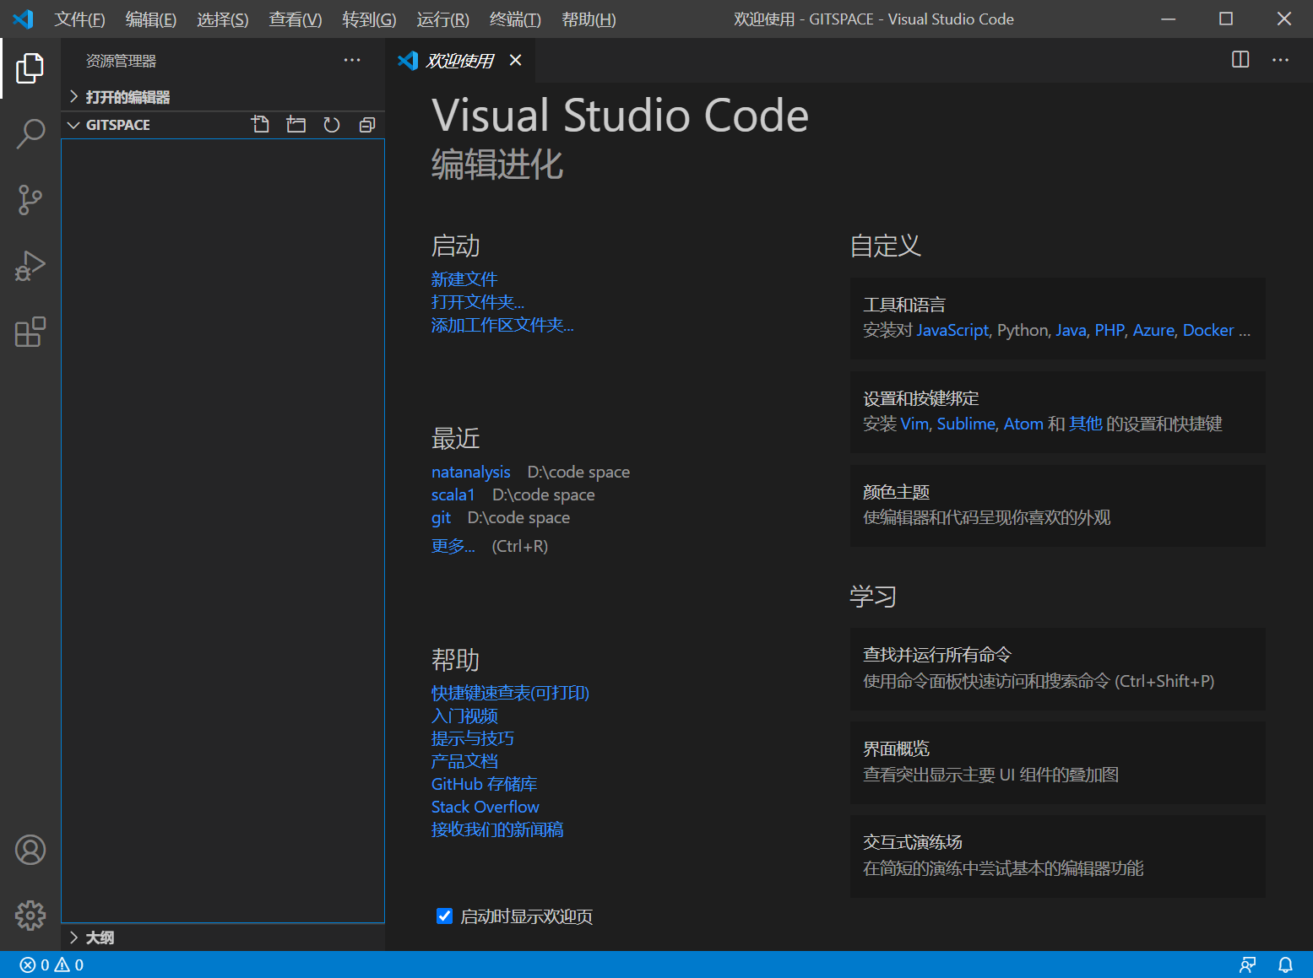Click the Docker link under 工具和语言
This screenshot has width=1313, height=978.
(1208, 330)
